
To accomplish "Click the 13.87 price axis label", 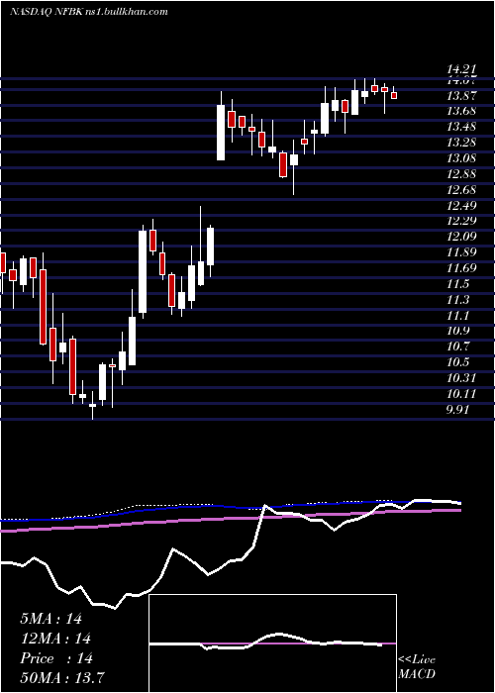I will point(461,96).
